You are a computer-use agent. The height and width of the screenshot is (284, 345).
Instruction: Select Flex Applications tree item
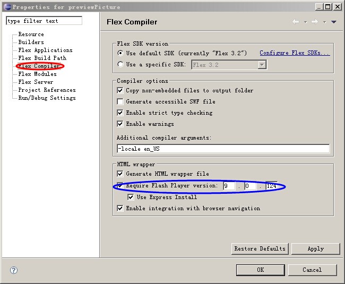pyautogui.click(x=45, y=50)
